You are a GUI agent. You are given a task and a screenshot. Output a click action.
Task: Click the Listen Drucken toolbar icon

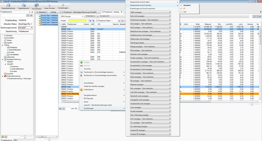(50, 6)
